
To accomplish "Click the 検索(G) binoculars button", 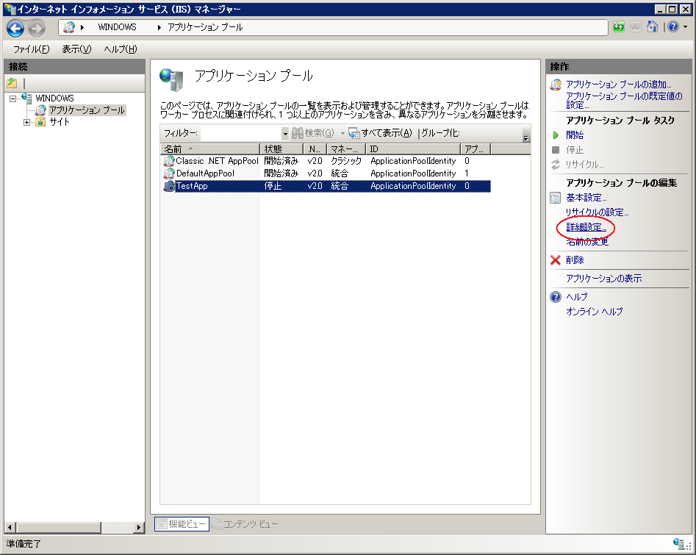I will 312,133.
